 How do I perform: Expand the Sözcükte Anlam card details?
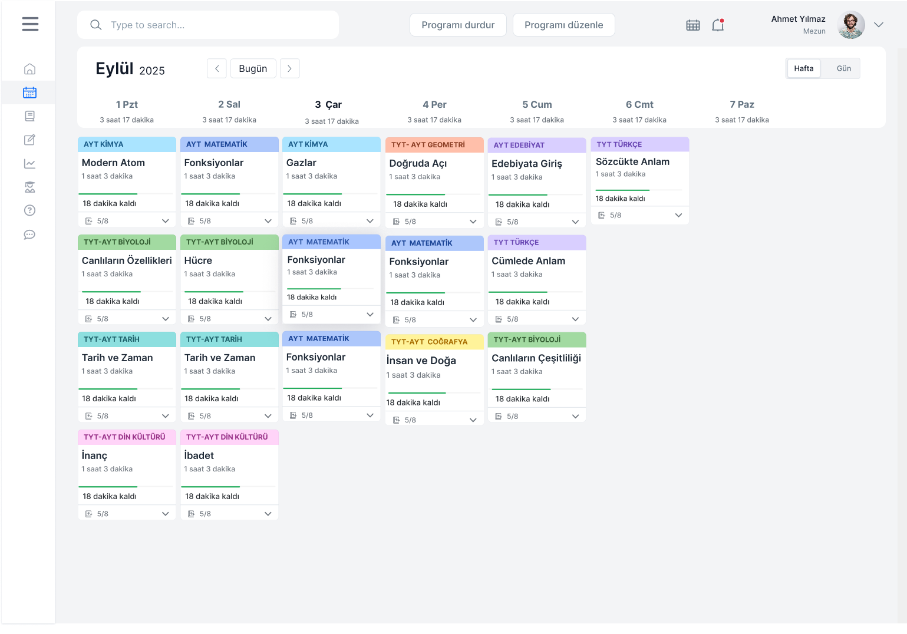pyautogui.click(x=678, y=215)
